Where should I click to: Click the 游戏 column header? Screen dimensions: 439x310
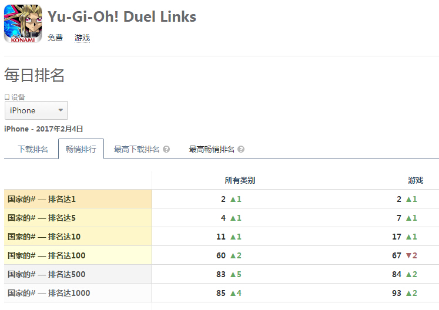[415, 180]
